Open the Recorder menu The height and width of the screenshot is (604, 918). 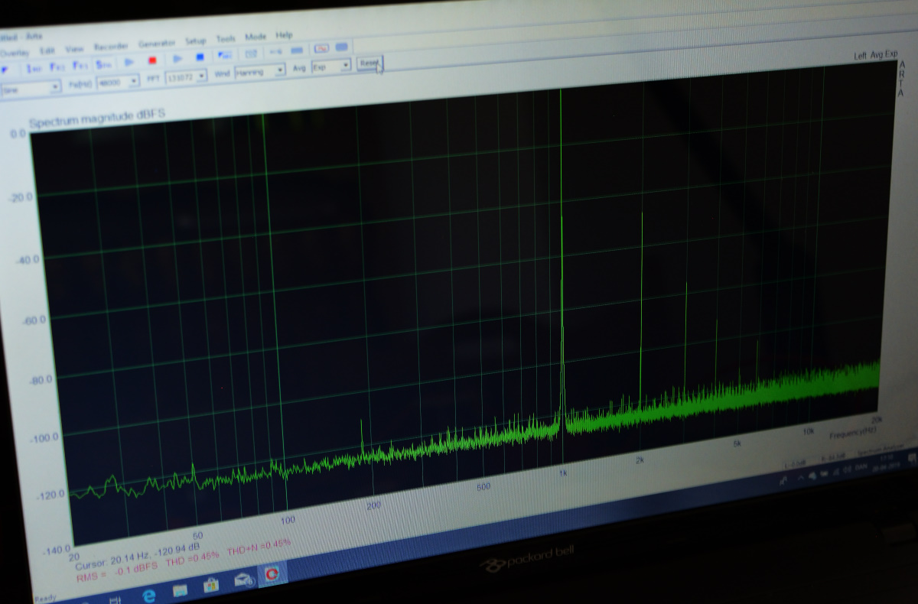(x=111, y=47)
